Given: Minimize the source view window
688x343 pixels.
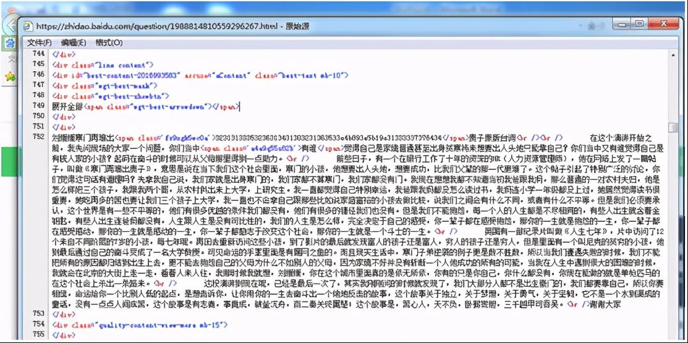Looking at the screenshot, I should point(622,25).
